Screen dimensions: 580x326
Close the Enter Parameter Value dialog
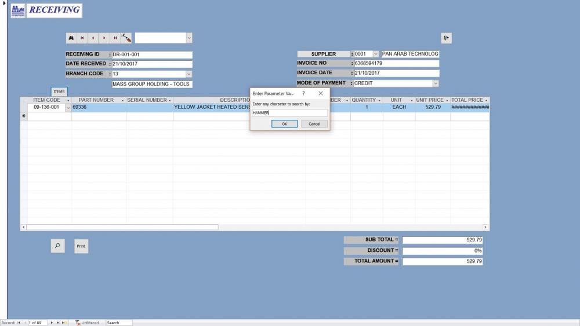tap(321, 93)
